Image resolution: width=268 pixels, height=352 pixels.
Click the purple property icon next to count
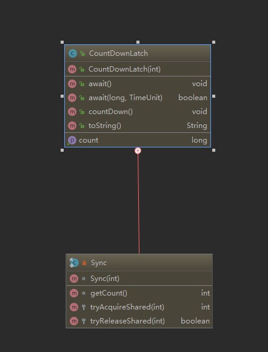click(x=72, y=140)
